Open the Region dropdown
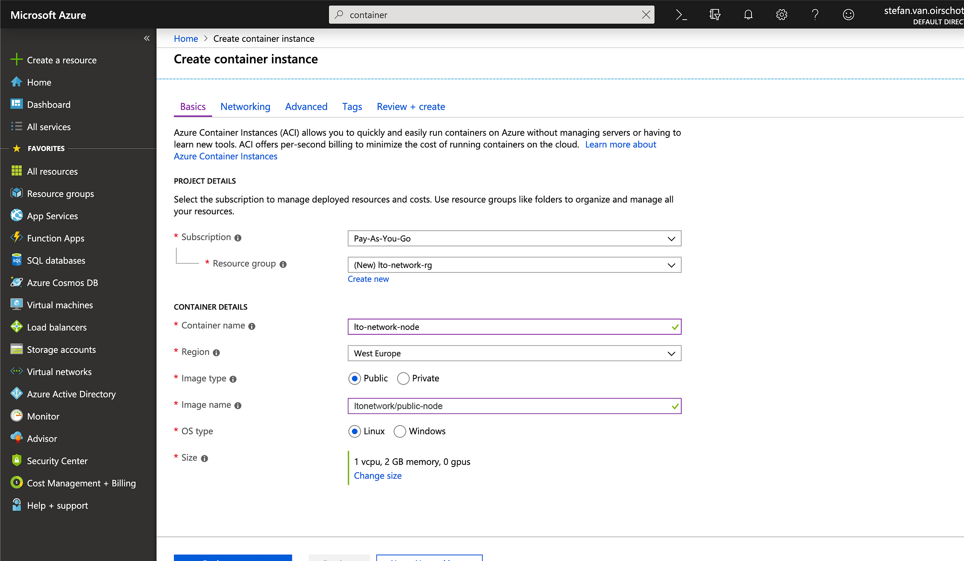The width and height of the screenshot is (964, 561). click(514, 353)
